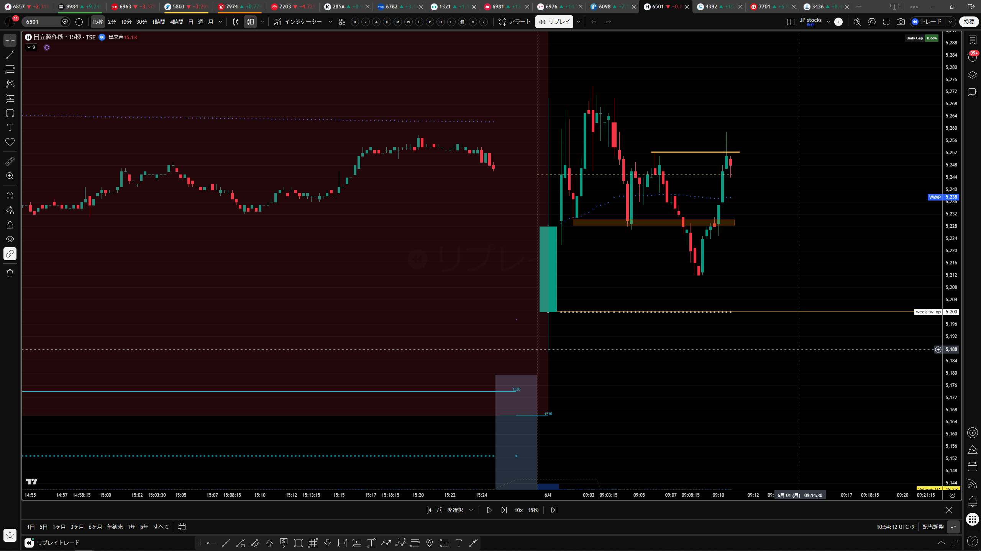981x551 pixels.
Task: Enter fullscreen mode
Action: (886, 22)
